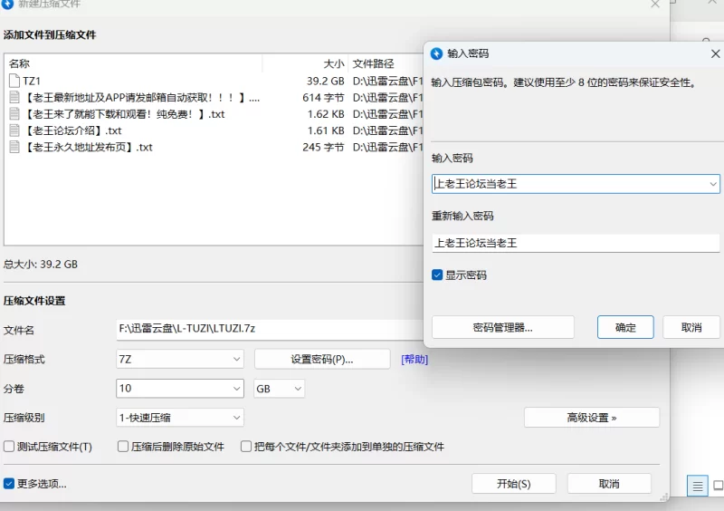Check 把每个文件/文件夹添加到单独的压缩文件
Viewport: 724px width, 511px height.
click(x=246, y=447)
